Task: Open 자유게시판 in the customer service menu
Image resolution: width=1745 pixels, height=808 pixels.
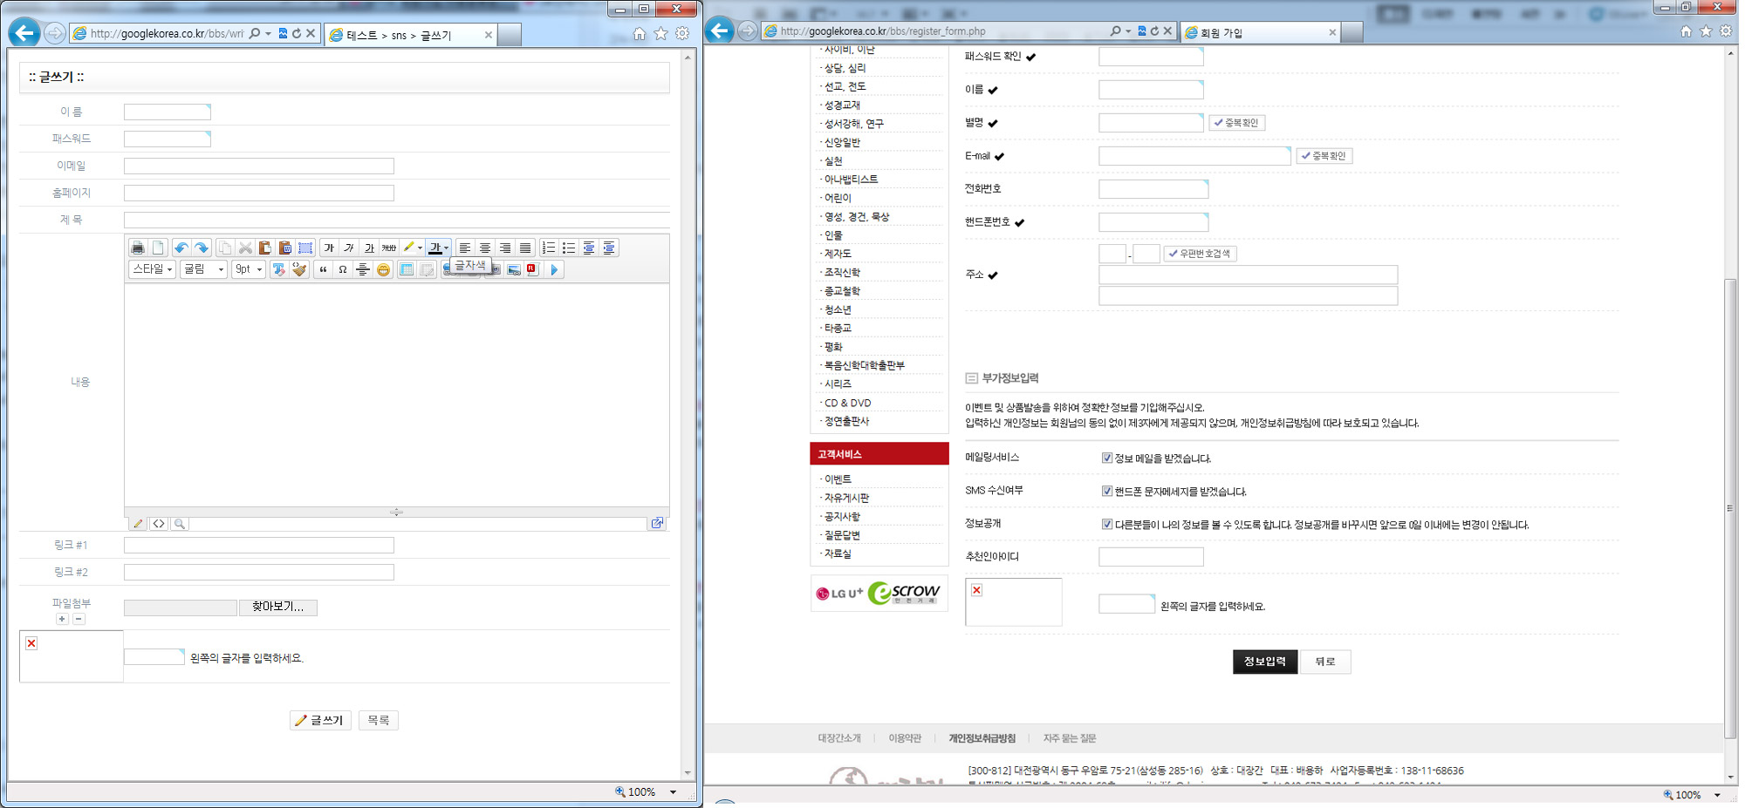Action: point(846,498)
